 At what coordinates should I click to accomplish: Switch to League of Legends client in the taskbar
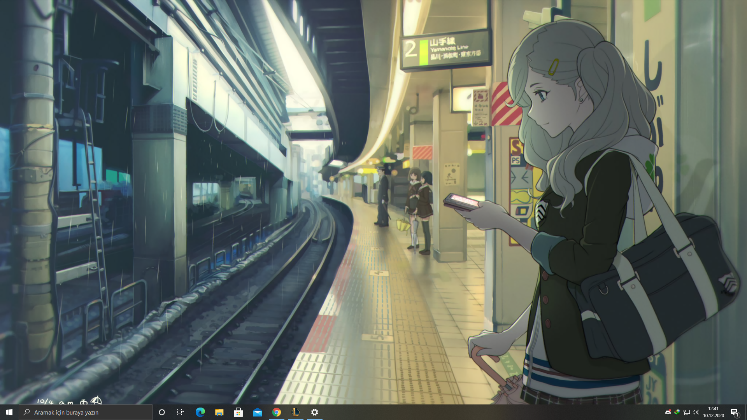295,412
